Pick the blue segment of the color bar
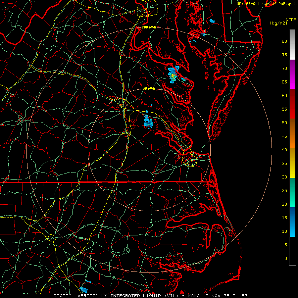This screenshot has height=298, width=298. click(292, 222)
